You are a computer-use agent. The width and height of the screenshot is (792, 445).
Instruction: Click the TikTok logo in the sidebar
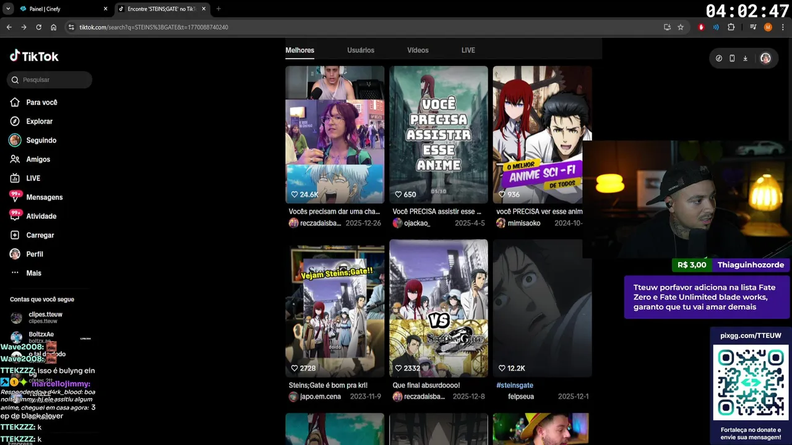[x=34, y=56]
